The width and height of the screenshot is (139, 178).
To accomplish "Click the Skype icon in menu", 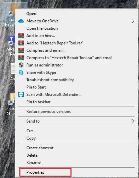I will [x=21, y=72].
